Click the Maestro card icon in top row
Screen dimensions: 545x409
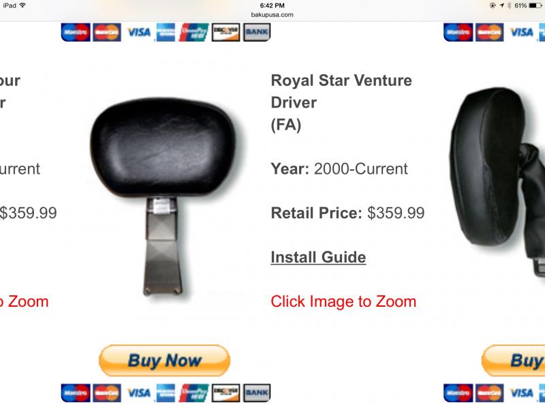(x=76, y=32)
